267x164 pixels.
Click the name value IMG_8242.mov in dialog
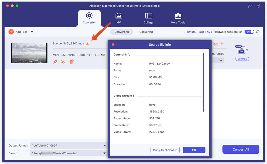pyautogui.click(x=159, y=64)
